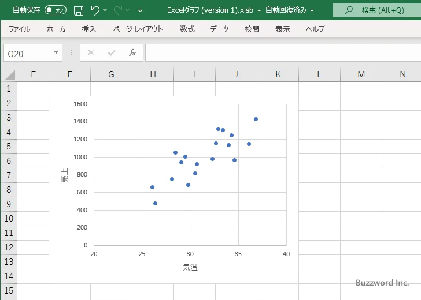Select column H header
The height and width of the screenshot is (300, 421).
153,74
